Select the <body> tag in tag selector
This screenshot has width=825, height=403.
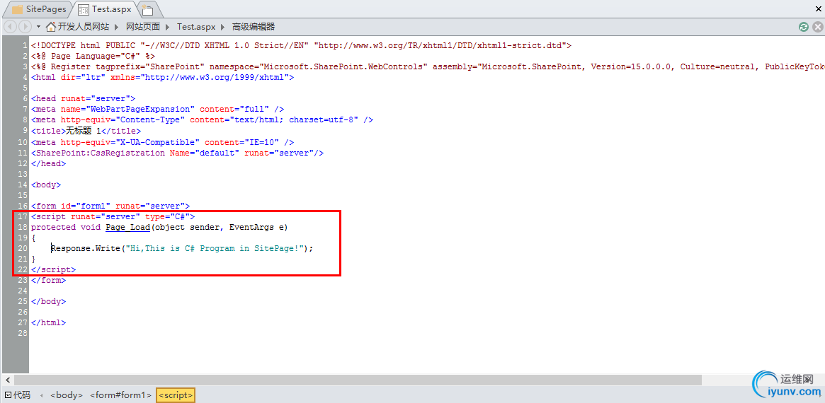click(x=67, y=395)
